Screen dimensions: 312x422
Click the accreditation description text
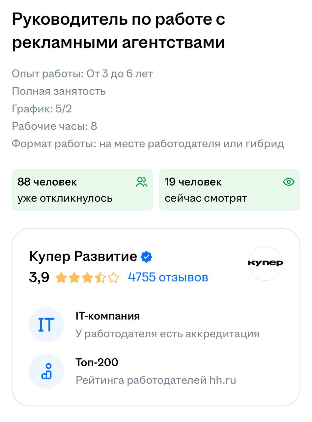click(167, 334)
